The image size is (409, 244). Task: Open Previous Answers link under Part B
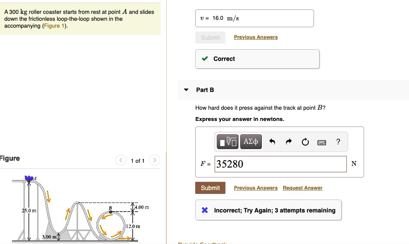(x=256, y=188)
